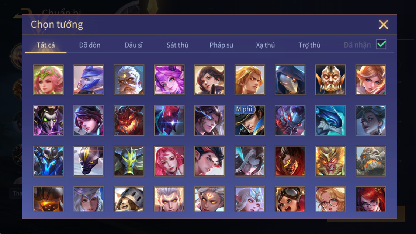
Task: Select the 'Đấu sĩ' tab
Action: (x=134, y=45)
